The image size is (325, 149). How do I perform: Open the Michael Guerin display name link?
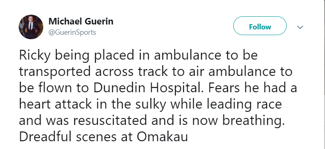(81, 21)
